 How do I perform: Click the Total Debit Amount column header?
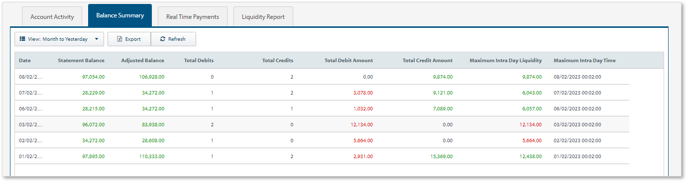point(348,61)
